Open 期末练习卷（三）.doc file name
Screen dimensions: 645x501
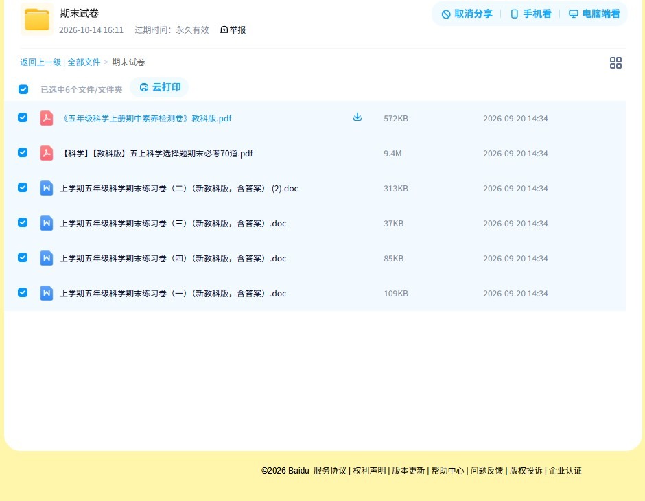tap(173, 223)
